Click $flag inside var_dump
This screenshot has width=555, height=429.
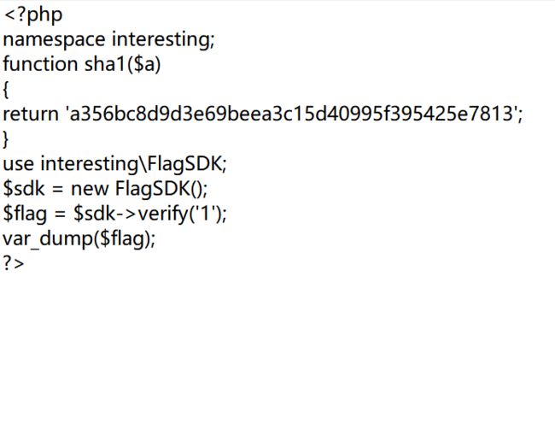[122, 238]
